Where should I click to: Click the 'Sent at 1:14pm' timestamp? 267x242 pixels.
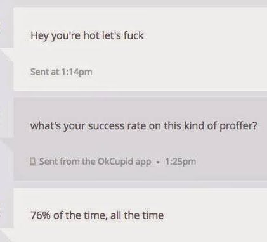tap(62, 72)
